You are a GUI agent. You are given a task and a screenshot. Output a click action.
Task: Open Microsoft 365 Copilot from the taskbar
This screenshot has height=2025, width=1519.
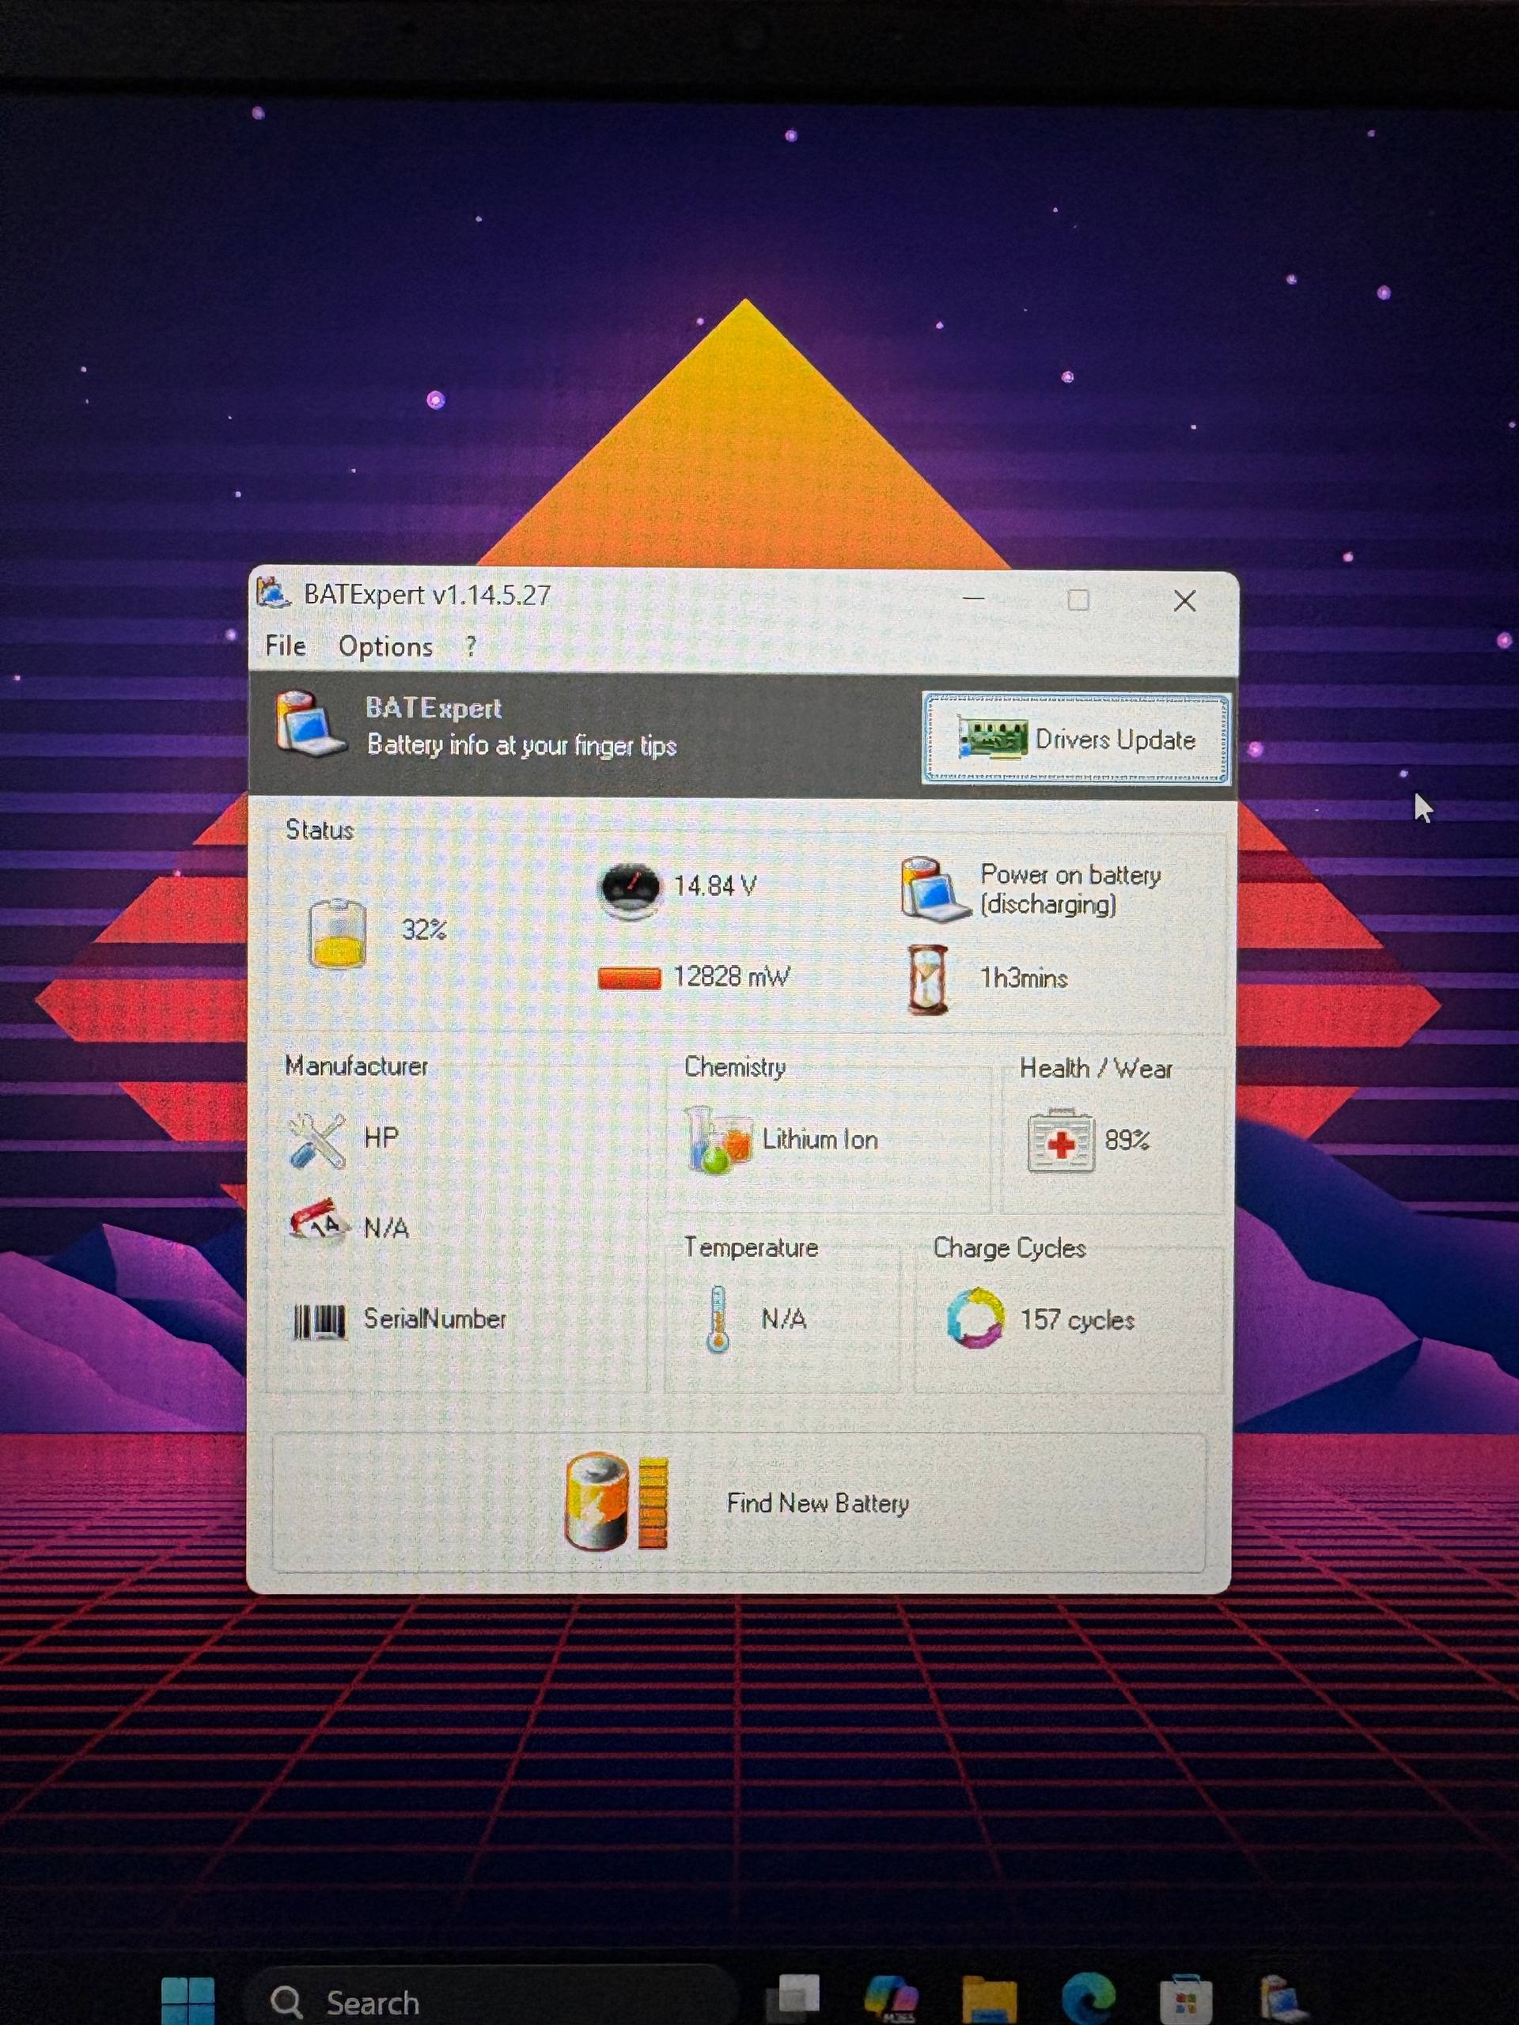pos(892,2000)
